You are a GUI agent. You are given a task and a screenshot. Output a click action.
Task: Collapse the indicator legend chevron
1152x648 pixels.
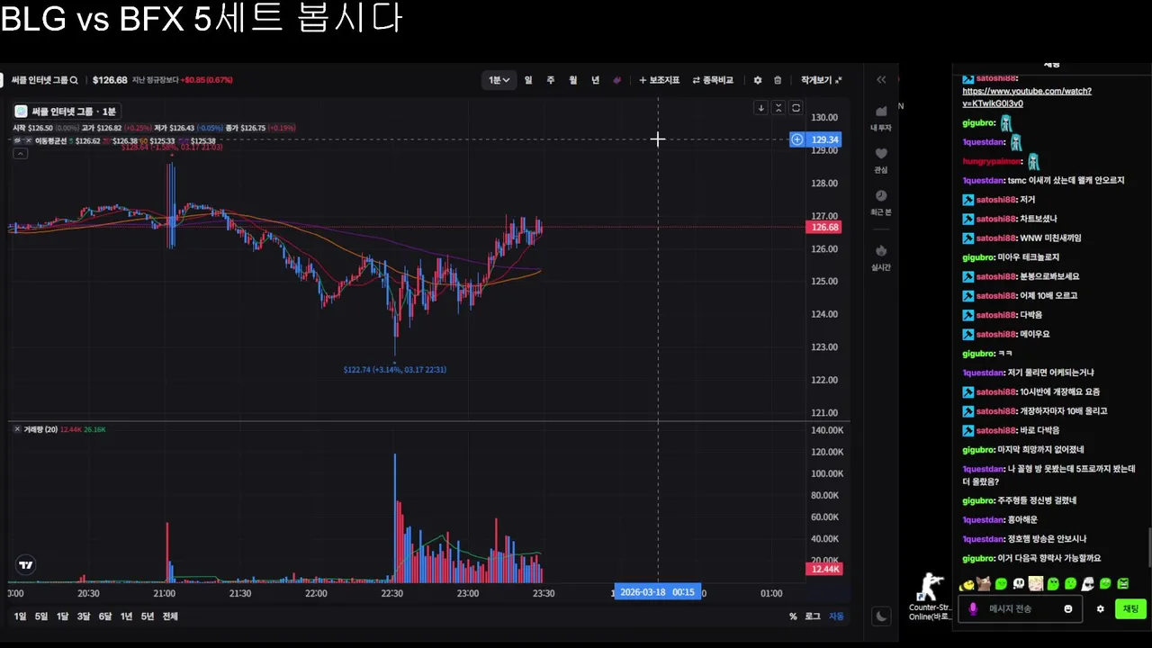[21, 154]
